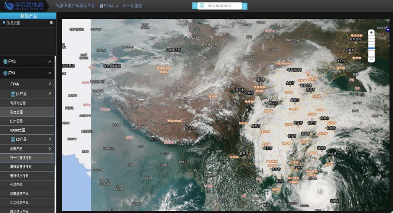
Task: Click the home icon next to FY4A
Action: 101,6
